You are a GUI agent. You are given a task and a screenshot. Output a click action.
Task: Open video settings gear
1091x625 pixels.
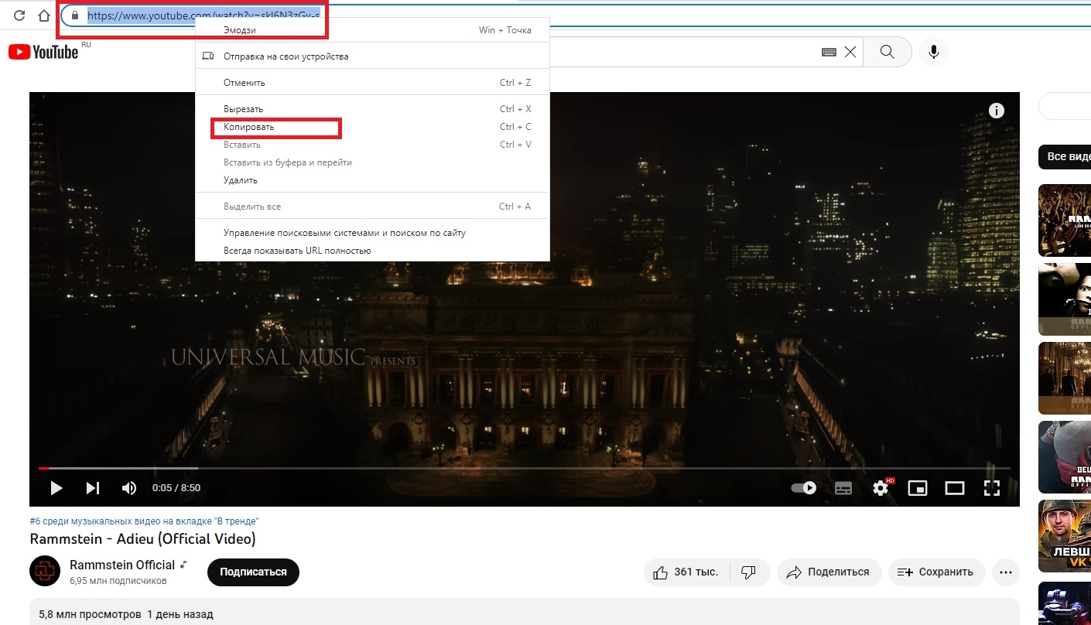click(881, 488)
